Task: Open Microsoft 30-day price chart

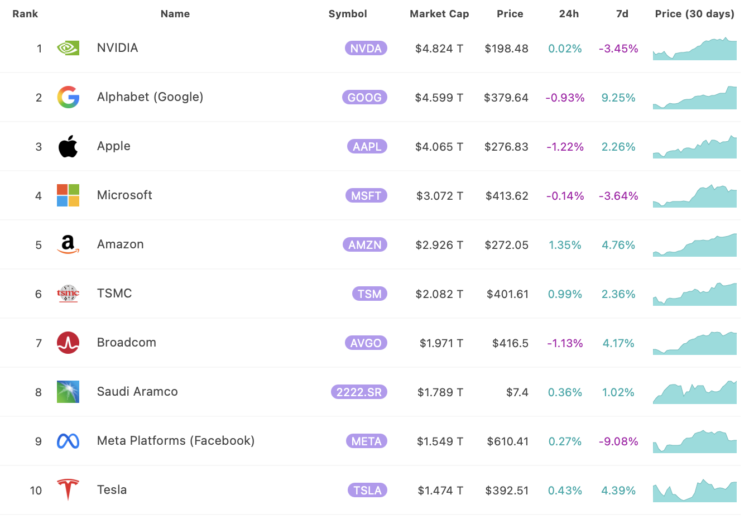Action: [x=695, y=196]
